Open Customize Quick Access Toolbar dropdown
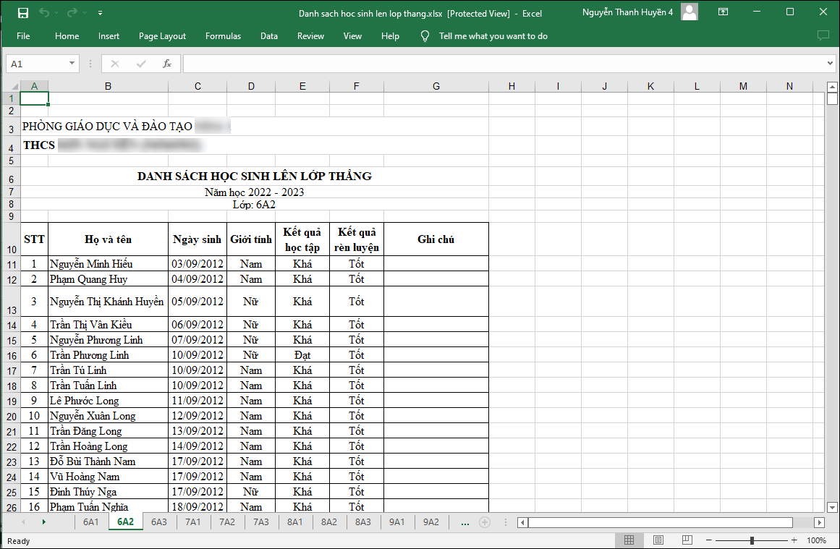The width and height of the screenshot is (840, 549). [x=100, y=13]
